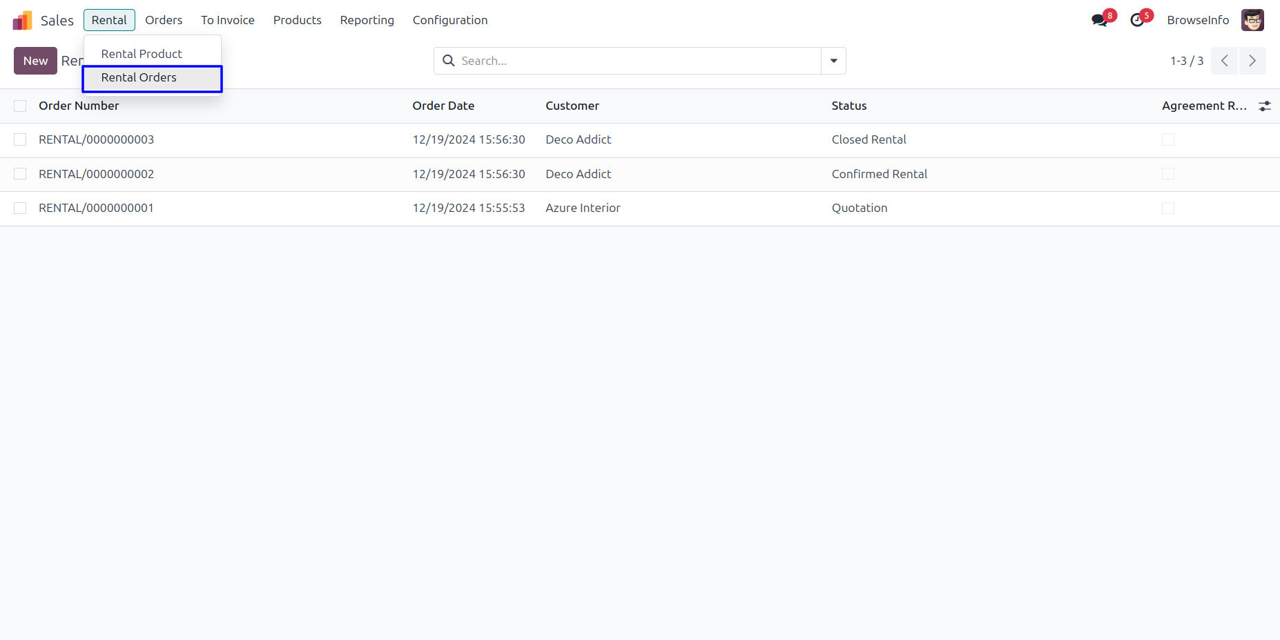
Task: Go to the next page arrow
Action: [1252, 61]
